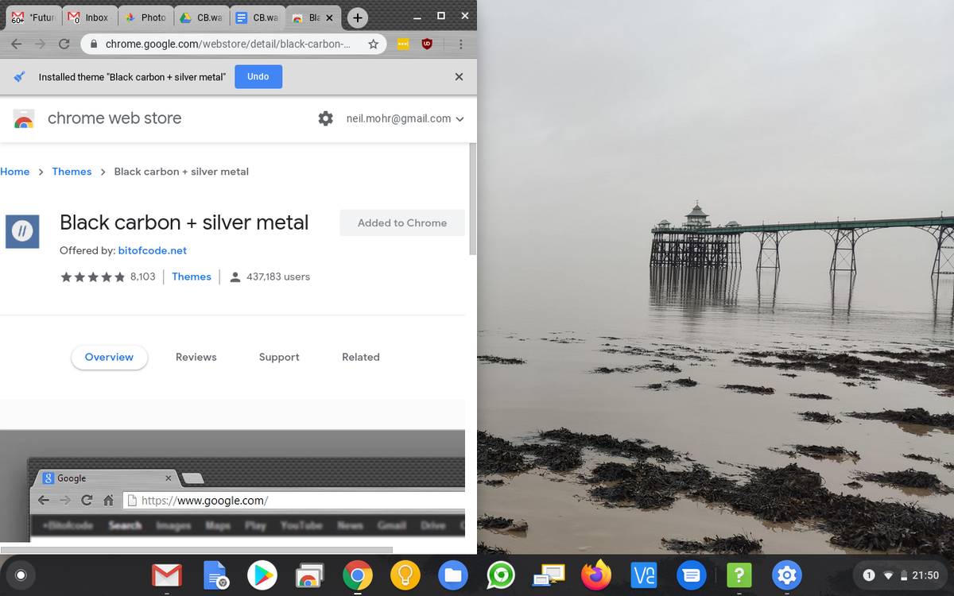Open Chrome's three-dot menu

point(461,44)
